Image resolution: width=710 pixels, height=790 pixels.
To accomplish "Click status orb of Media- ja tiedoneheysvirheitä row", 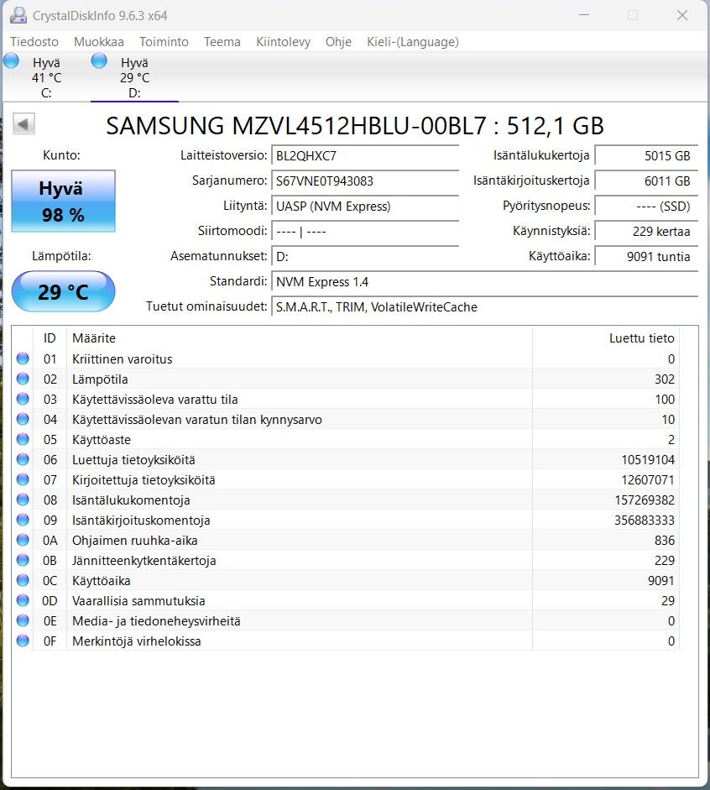I will [23, 620].
